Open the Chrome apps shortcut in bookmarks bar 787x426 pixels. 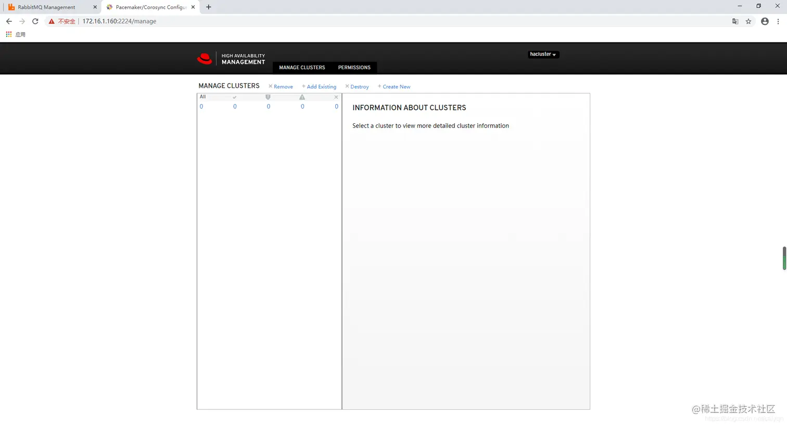[9, 34]
